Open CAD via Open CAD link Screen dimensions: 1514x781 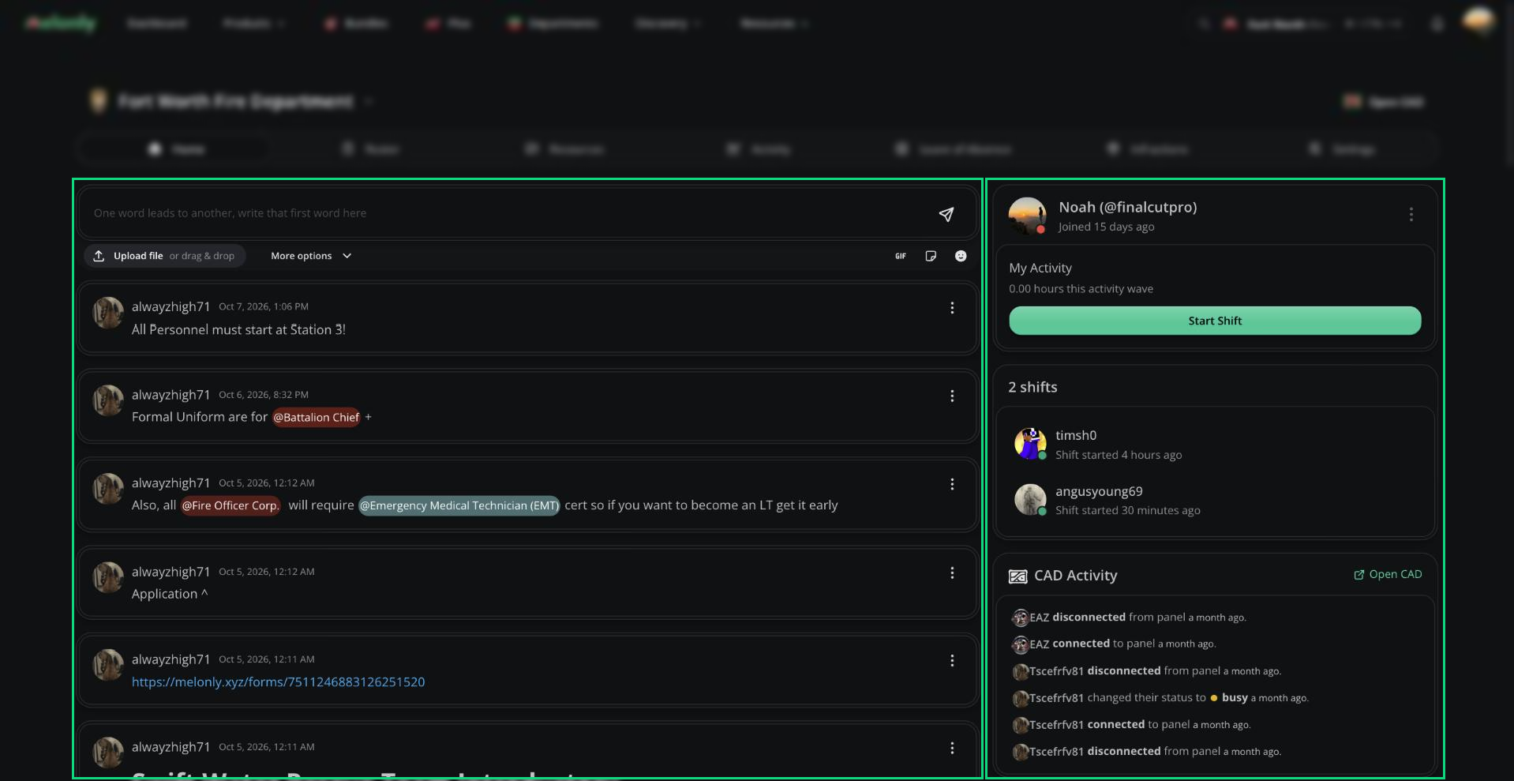pyautogui.click(x=1388, y=574)
